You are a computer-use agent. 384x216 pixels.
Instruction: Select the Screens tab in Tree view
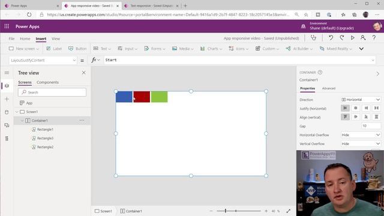click(x=25, y=82)
